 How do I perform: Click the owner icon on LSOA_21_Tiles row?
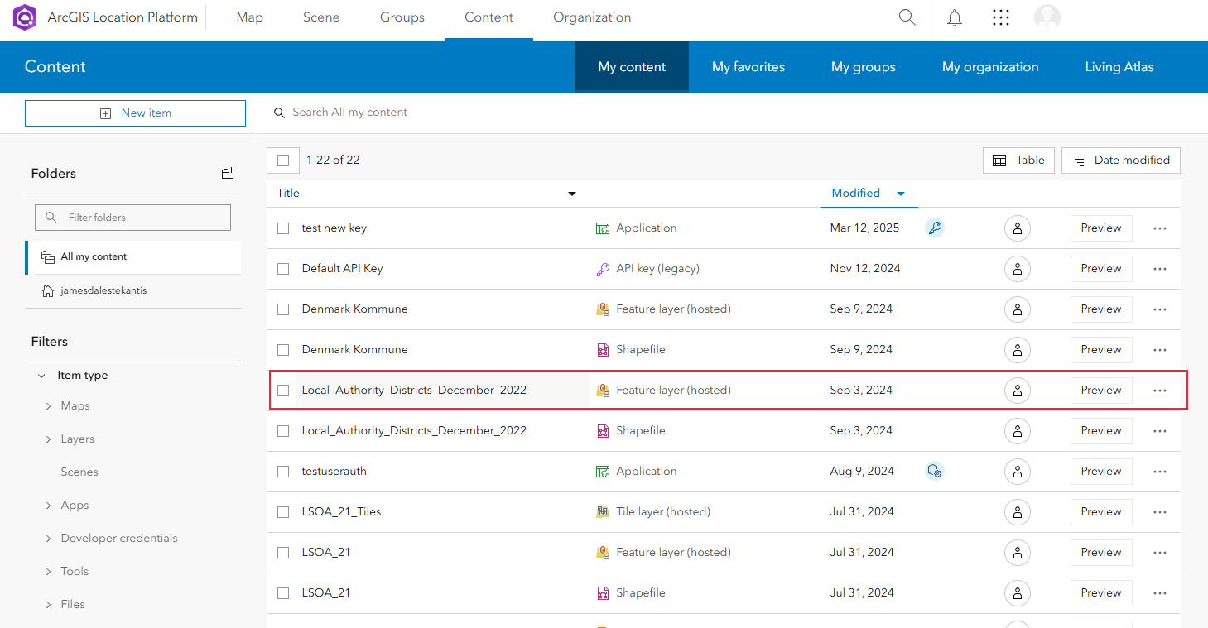(x=1017, y=512)
